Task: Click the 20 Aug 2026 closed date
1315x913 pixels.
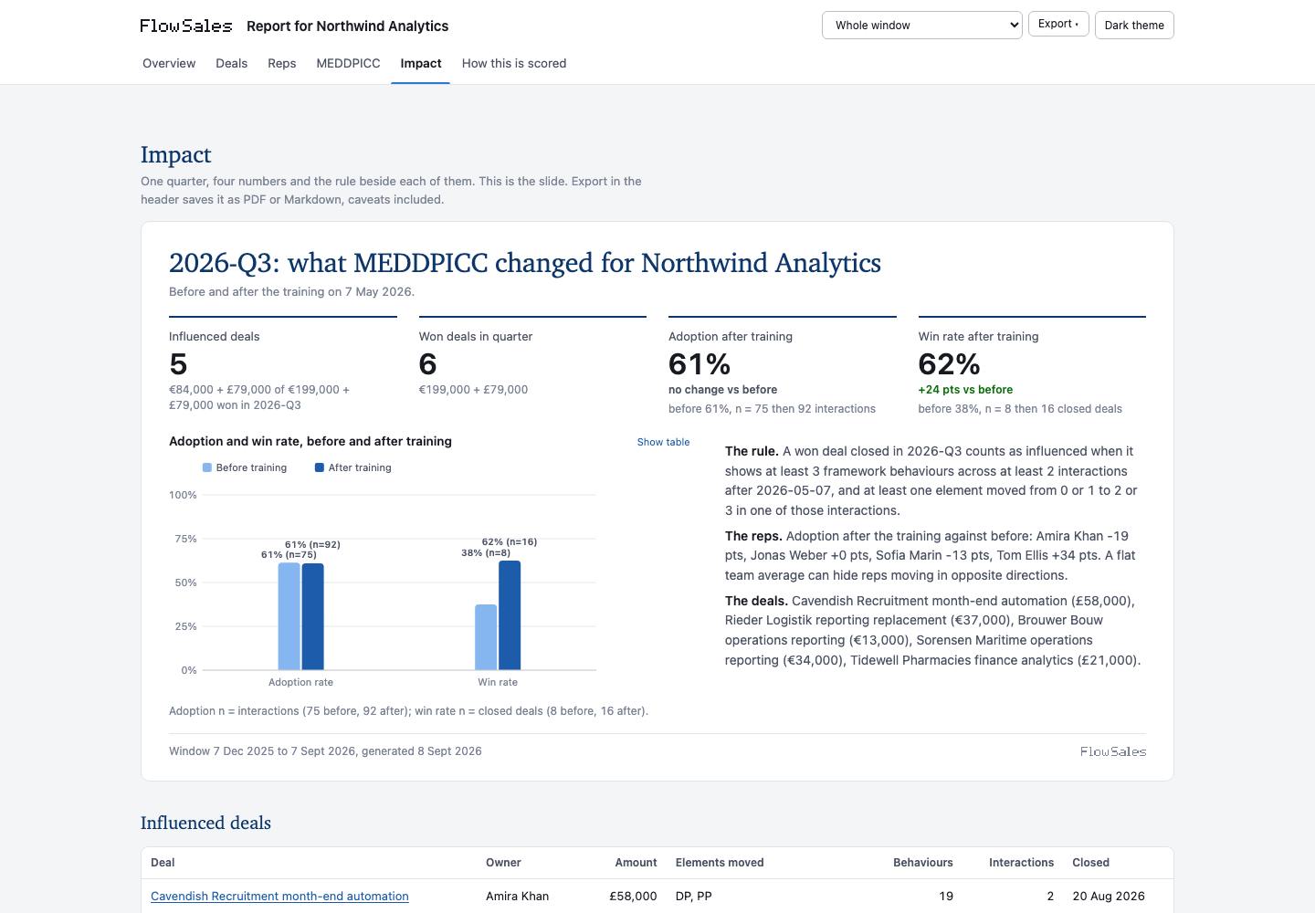Action: [1109, 897]
